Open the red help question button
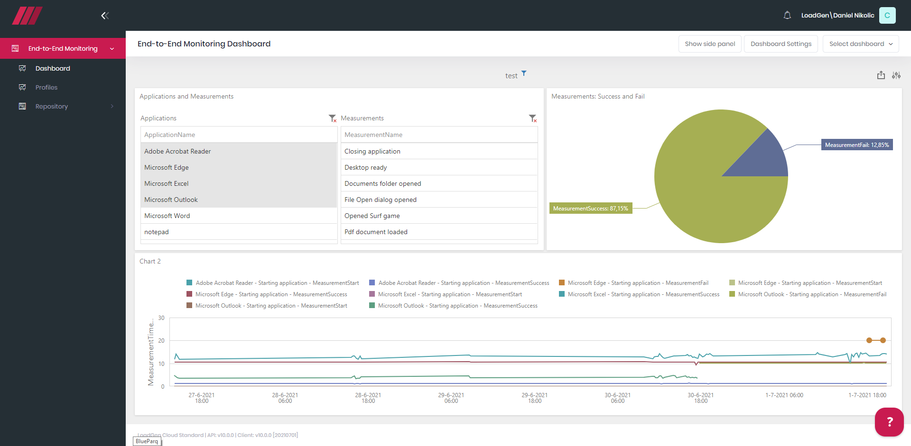The width and height of the screenshot is (911, 446). pyautogui.click(x=889, y=422)
